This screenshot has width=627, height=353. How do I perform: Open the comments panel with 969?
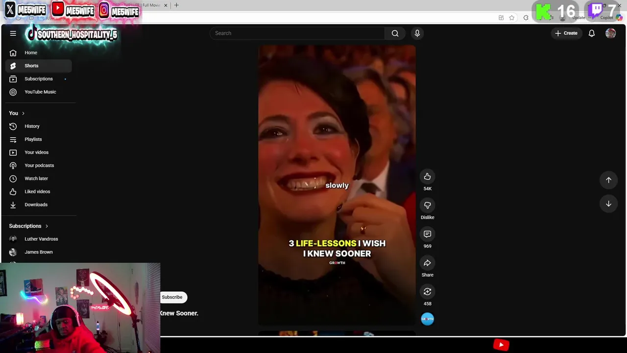pos(428,234)
